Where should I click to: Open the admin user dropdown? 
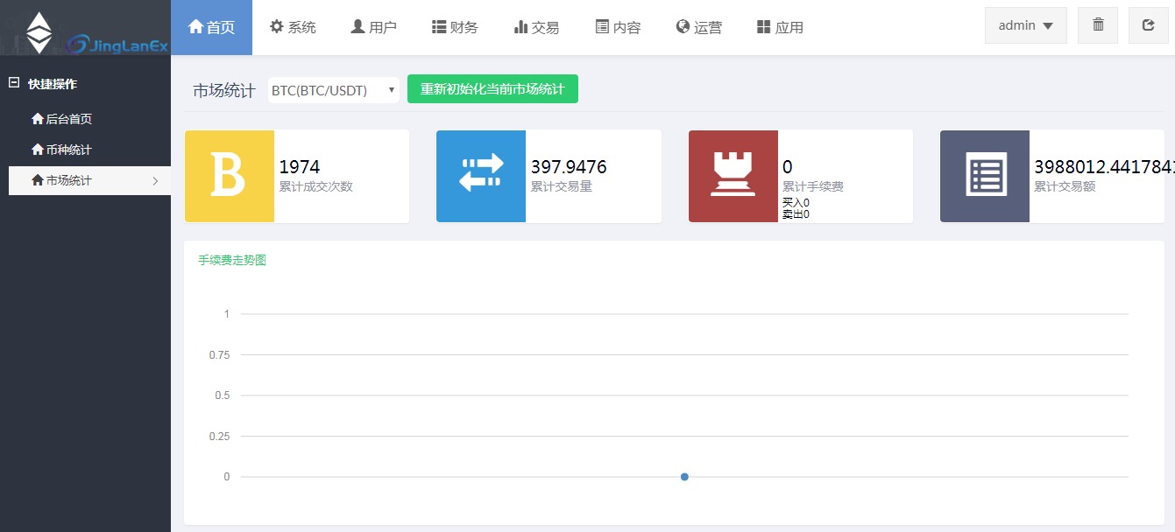(1025, 25)
